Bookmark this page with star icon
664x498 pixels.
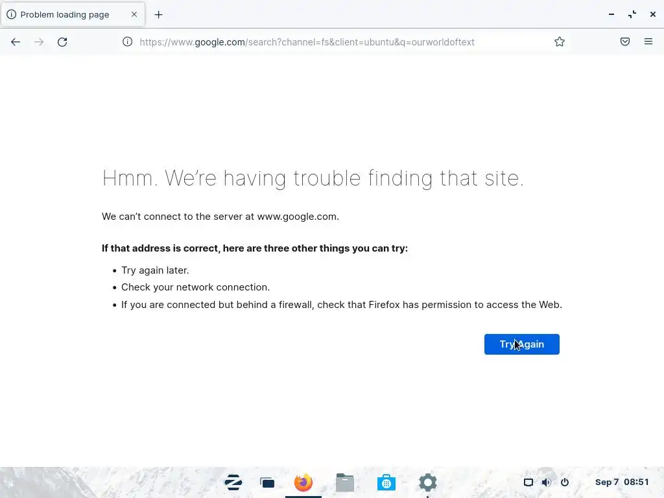click(x=560, y=41)
